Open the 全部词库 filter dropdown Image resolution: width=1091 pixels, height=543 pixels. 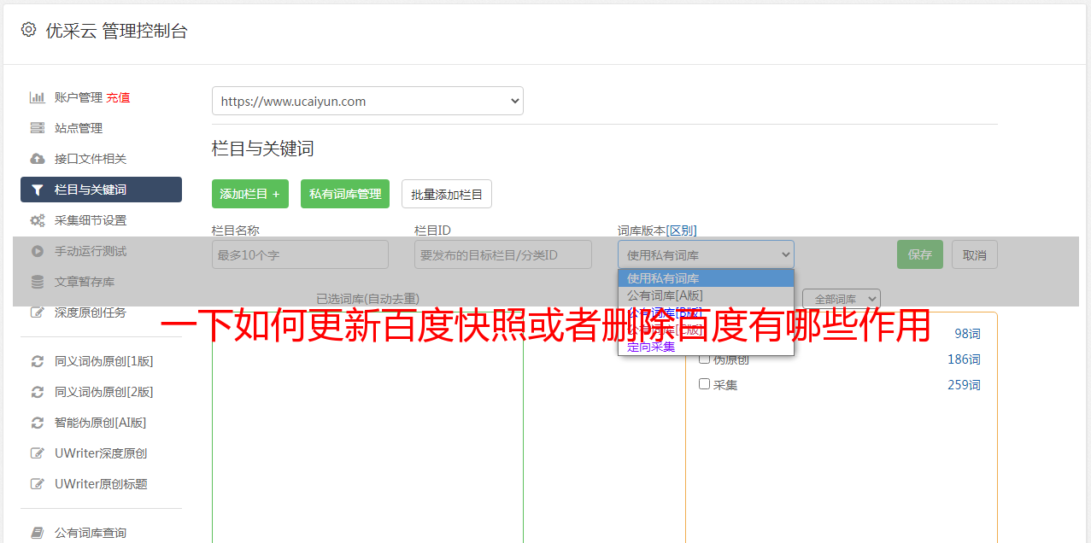coord(842,299)
